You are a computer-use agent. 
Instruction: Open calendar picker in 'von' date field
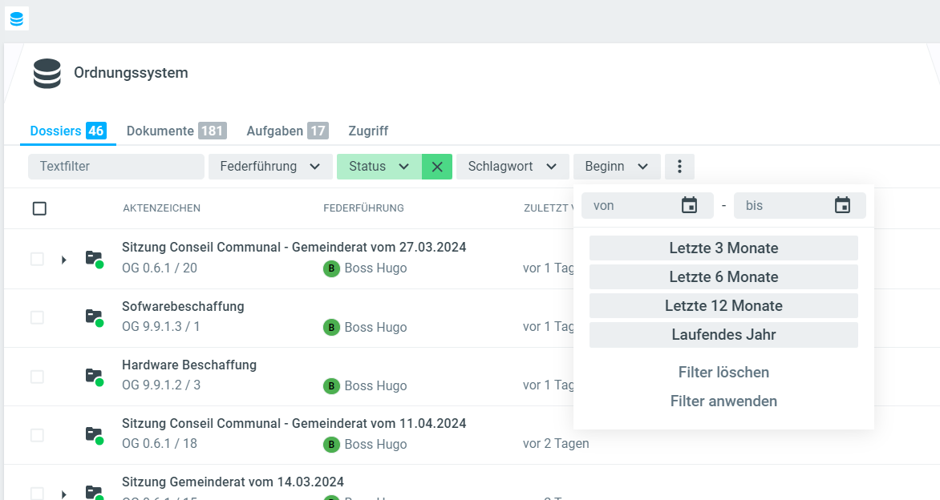coord(689,206)
